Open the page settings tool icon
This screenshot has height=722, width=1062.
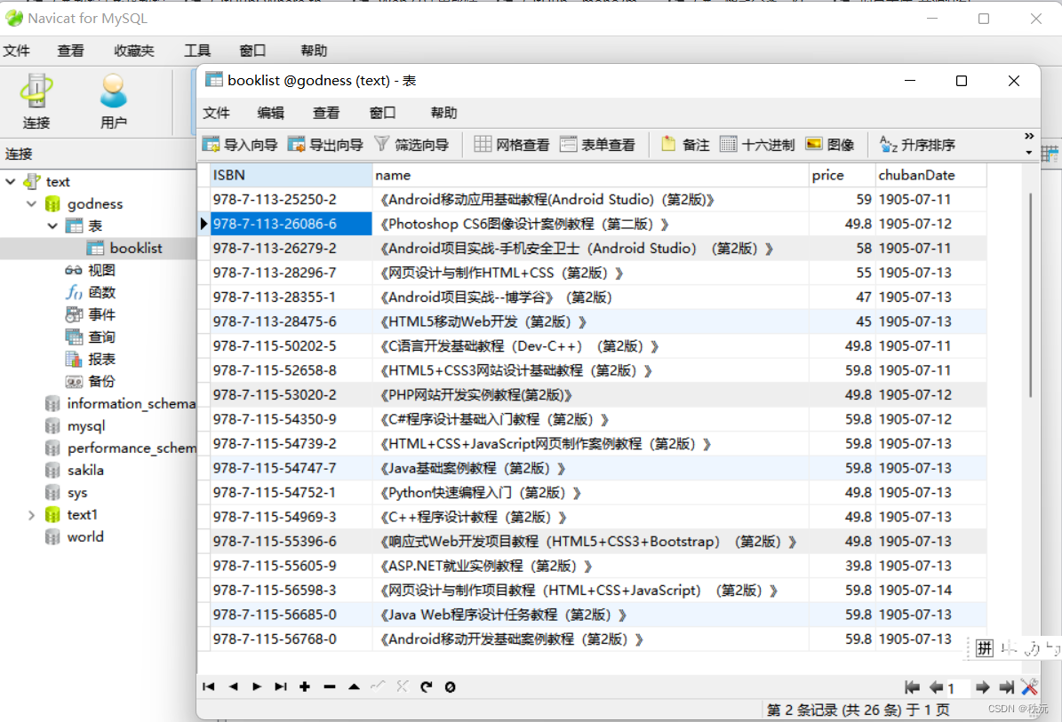tap(1029, 687)
